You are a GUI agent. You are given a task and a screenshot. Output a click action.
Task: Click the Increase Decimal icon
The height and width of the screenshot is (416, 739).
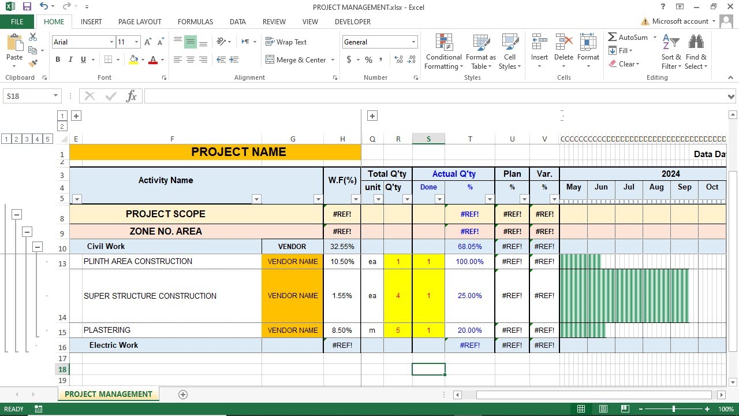[x=398, y=60]
